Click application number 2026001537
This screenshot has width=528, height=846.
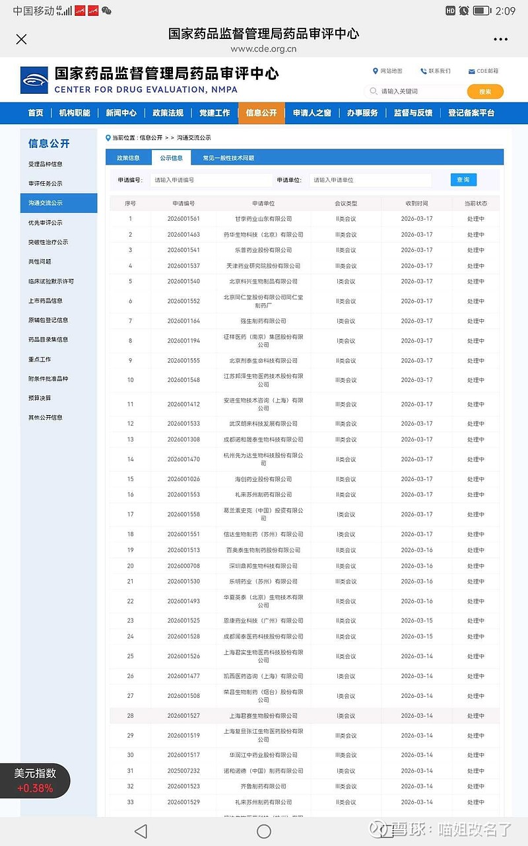(183, 266)
